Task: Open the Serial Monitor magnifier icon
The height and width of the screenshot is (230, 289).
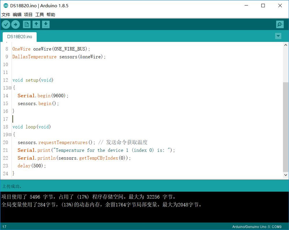Action: (x=280, y=24)
